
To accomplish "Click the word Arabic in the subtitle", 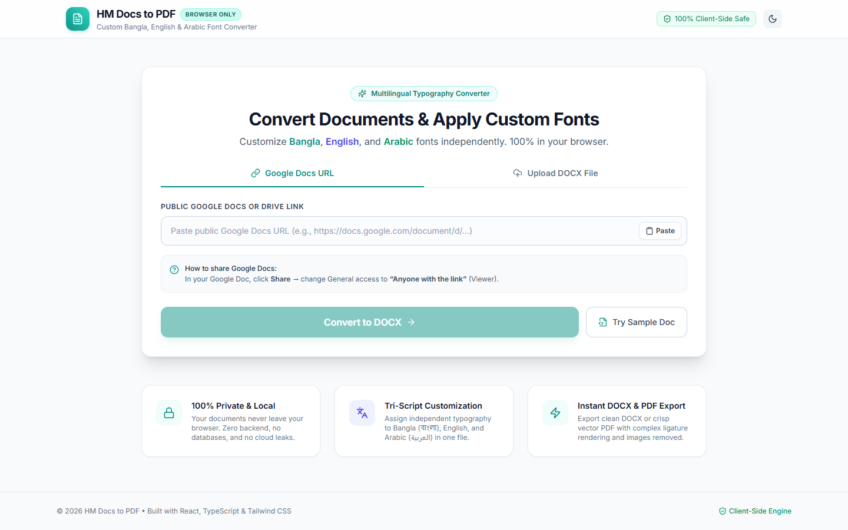I will (399, 142).
